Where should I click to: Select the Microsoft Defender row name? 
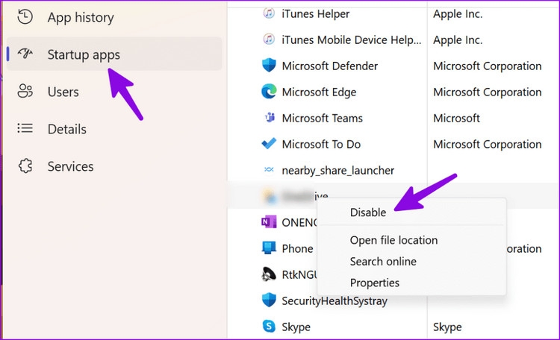(329, 66)
